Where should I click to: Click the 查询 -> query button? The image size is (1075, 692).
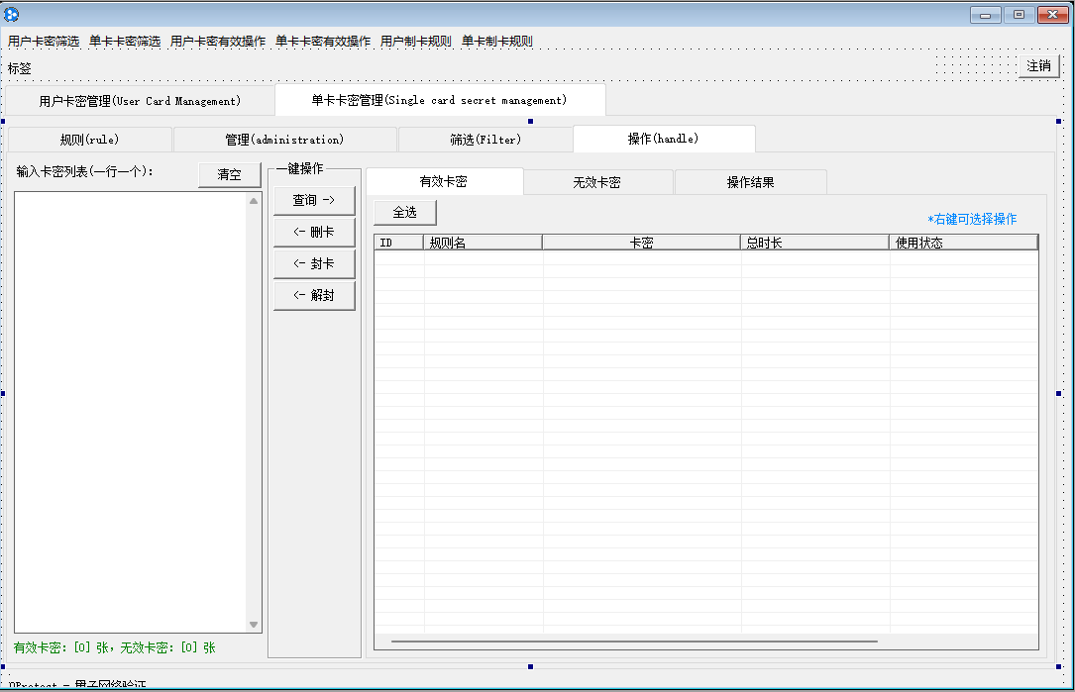313,201
